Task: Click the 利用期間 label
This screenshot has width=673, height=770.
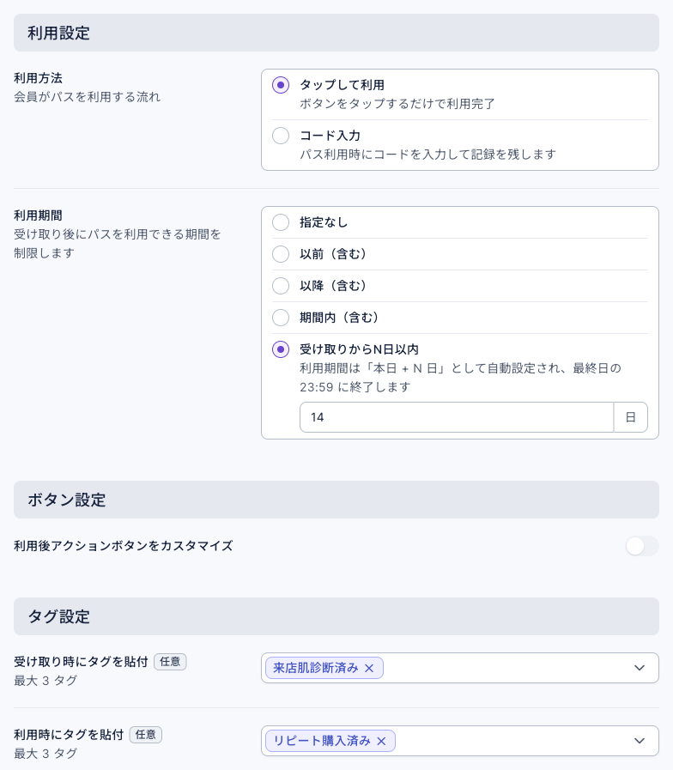Action: click(x=38, y=215)
